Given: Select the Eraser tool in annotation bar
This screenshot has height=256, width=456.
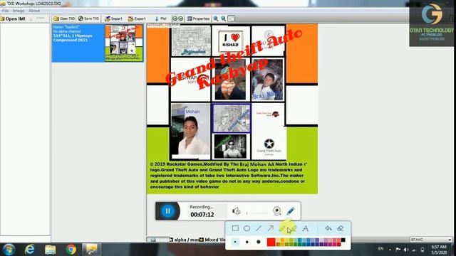Looking at the screenshot, I should click(x=341, y=228).
